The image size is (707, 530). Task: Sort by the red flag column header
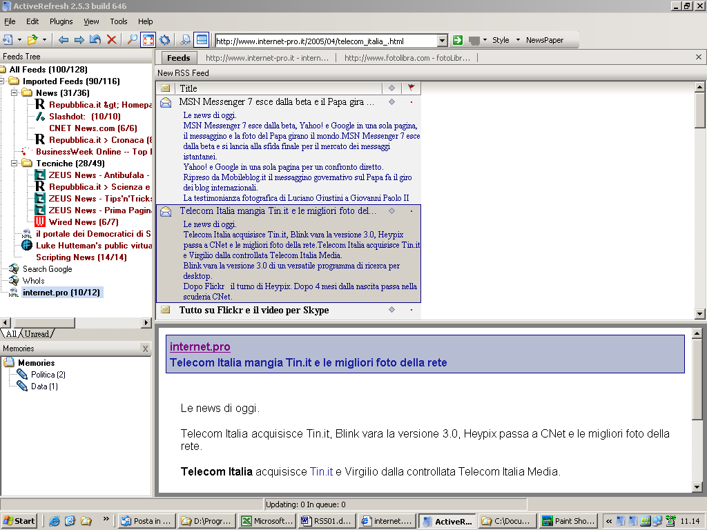[x=411, y=88]
